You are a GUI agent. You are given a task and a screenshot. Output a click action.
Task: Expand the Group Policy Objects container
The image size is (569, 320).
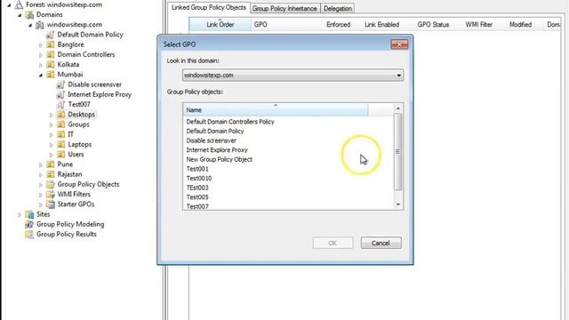tap(41, 185)
